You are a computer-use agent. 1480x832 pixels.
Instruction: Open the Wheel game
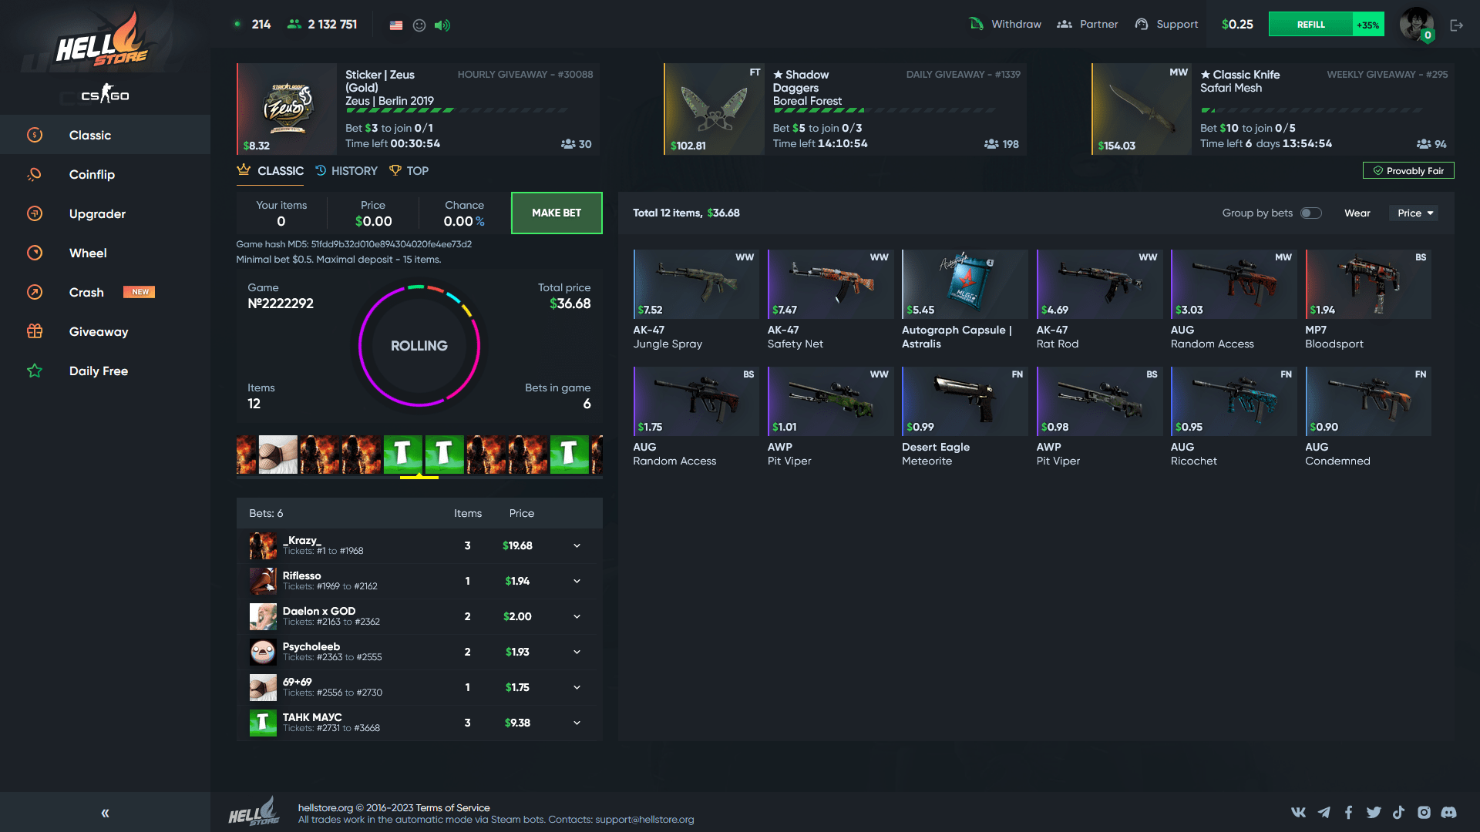105,253
